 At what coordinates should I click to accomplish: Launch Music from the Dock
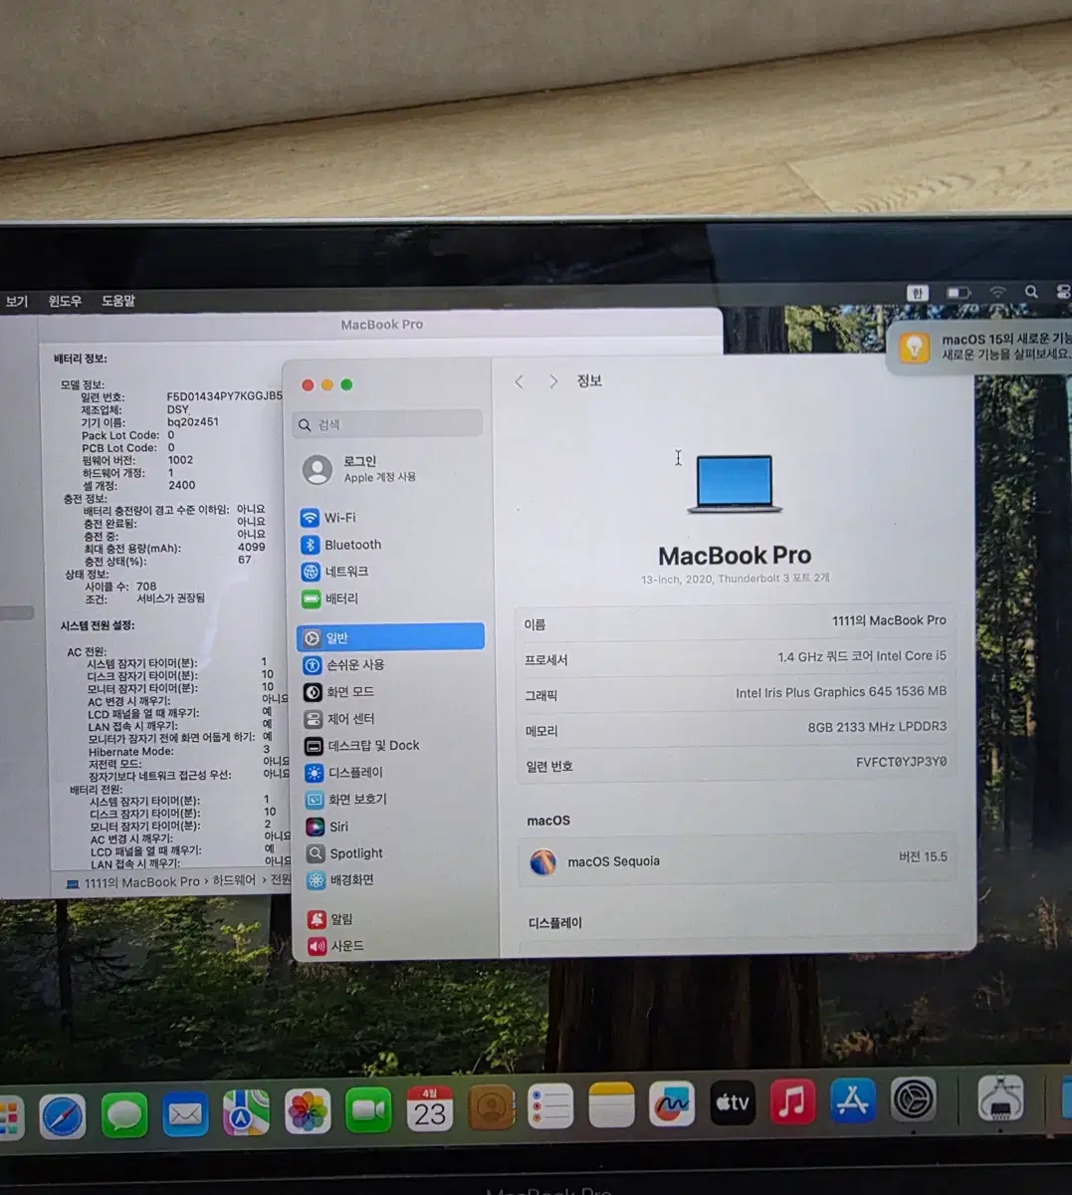point(792,1101)
